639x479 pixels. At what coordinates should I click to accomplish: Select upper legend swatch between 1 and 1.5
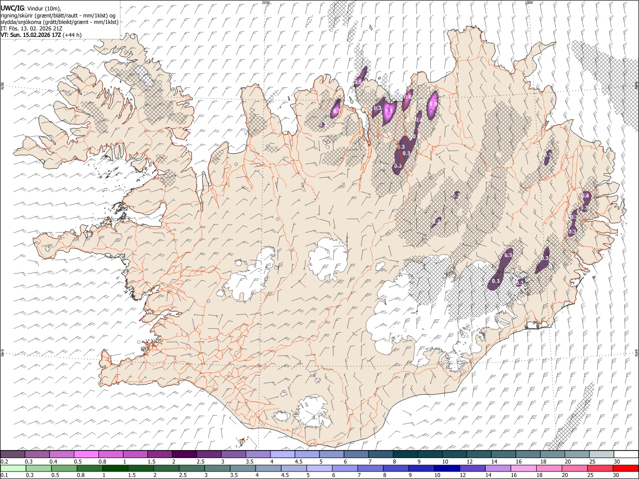[135, 454]
